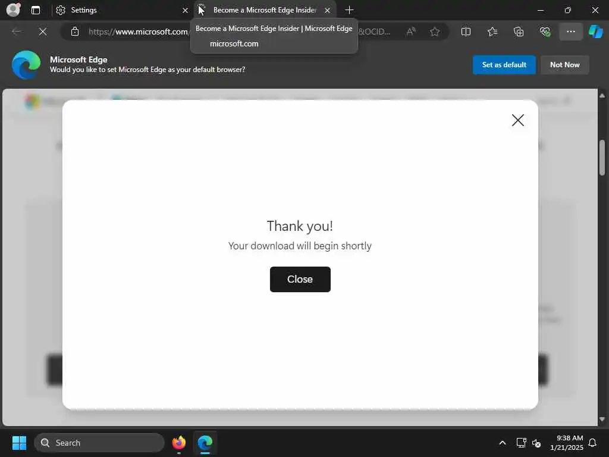
Task: Click the black Close button
Action: coord(300,279)
